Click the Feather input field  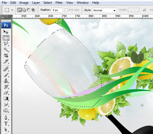coord(57,10)
